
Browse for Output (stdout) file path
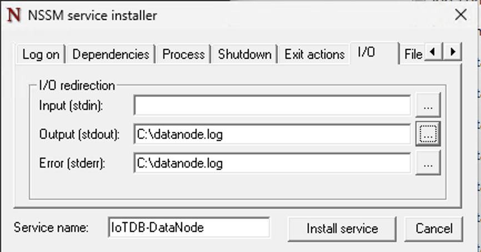(x=428, y=134)
